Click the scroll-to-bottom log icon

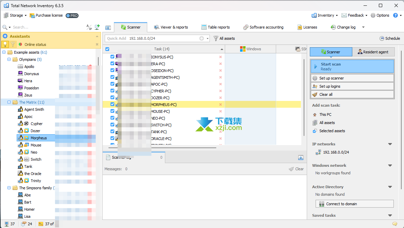point(301,157)
